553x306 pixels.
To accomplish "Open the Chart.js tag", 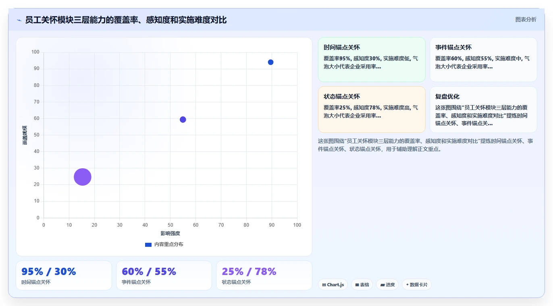I will point(333,285).
